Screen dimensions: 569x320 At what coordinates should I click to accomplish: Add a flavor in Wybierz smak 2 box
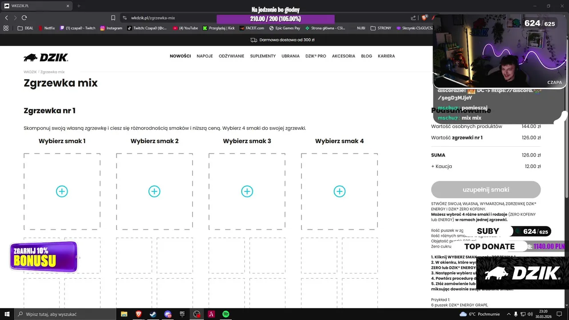pyautogui.click(x=154, y=191)
